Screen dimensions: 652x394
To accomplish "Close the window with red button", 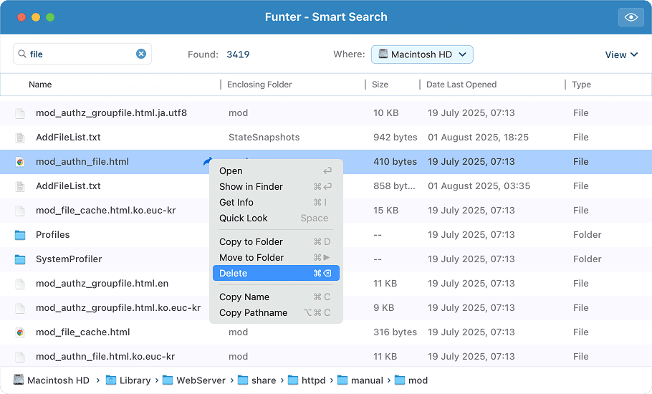I will click(21, 17).
